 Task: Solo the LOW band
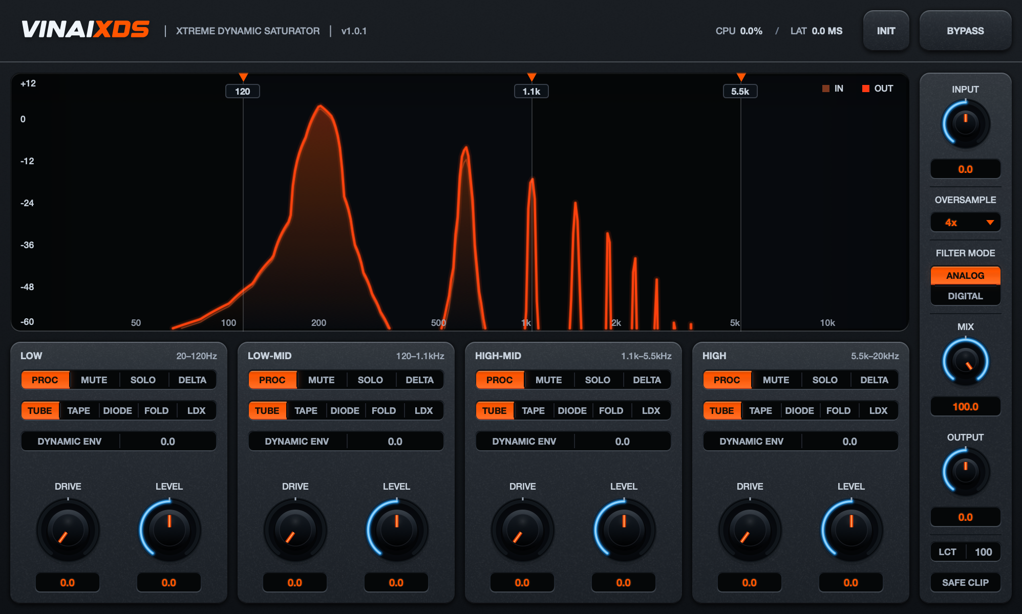click(143, 380)
